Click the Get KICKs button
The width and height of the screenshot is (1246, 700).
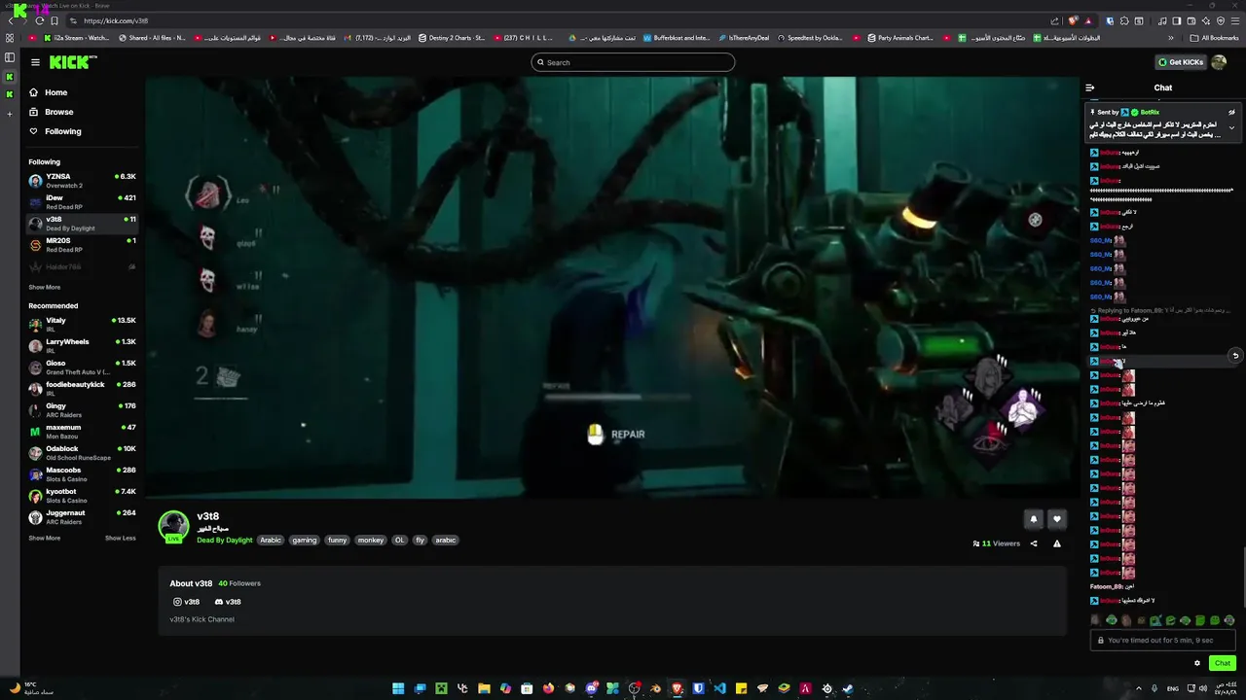1181,62
